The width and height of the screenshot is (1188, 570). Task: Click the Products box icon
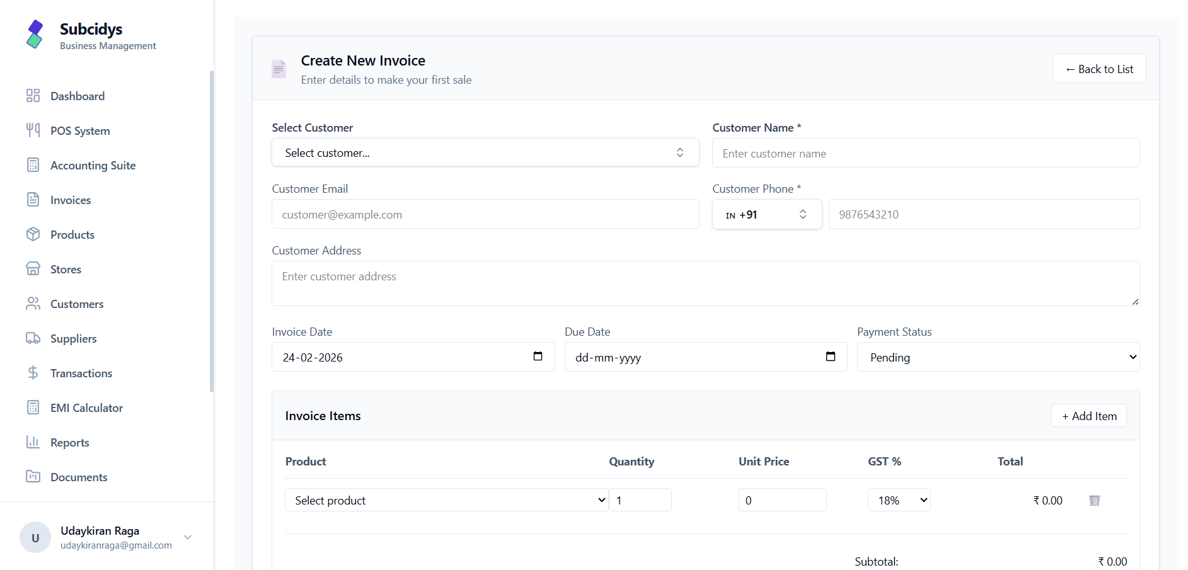tap(33, 234)
